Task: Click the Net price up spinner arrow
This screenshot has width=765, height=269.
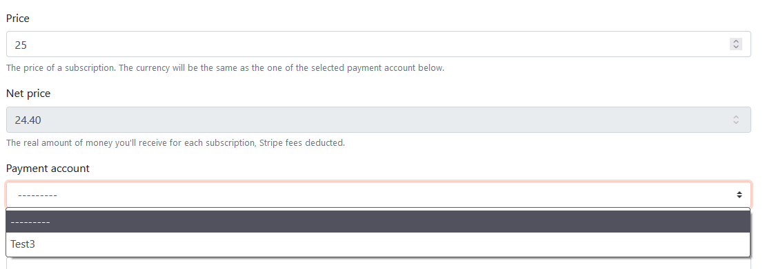Action: pyautogui.click(x=736, y=117)
